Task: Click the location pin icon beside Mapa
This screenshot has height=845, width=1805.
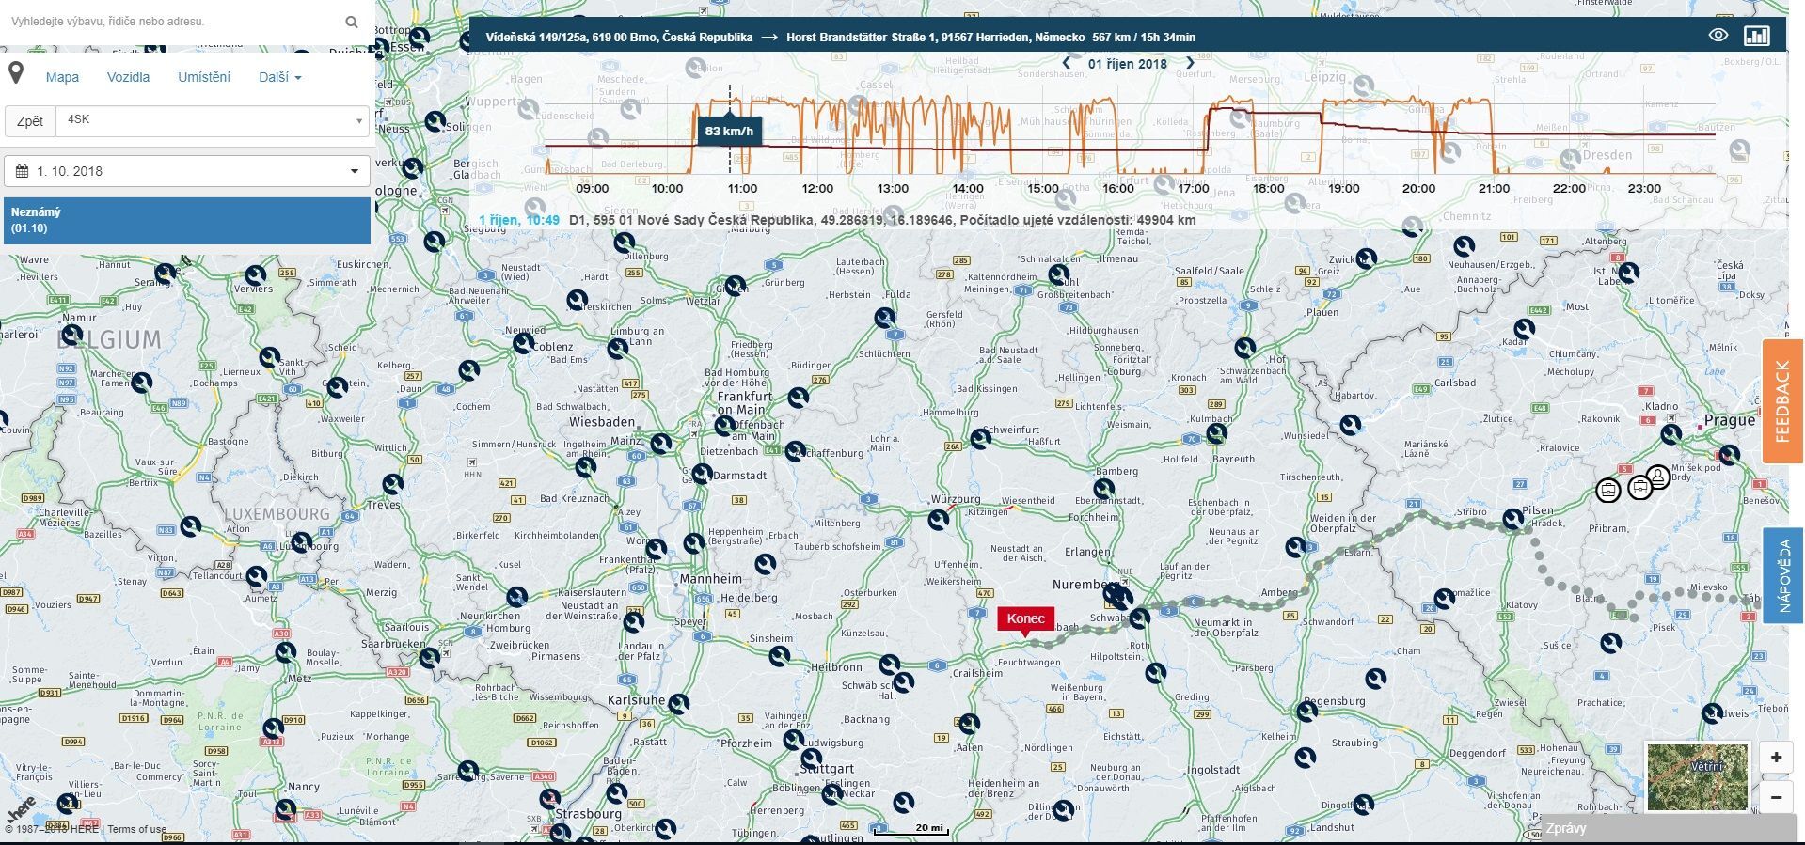Action: coord(16,74)
